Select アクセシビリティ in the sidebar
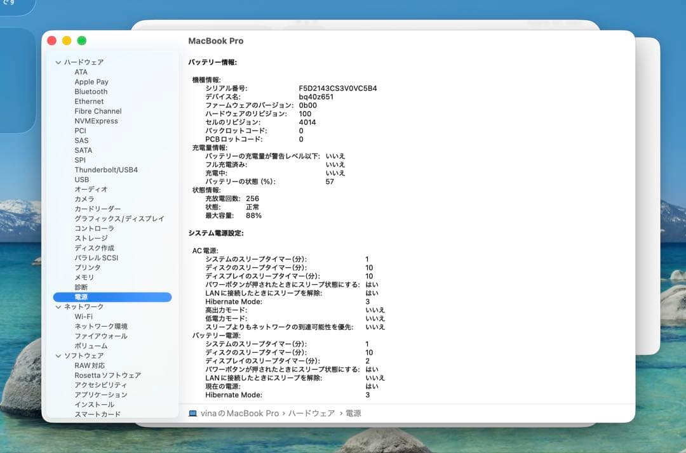Image resolution: width=686 pixels, height=453 pixels. coord(100,385)
